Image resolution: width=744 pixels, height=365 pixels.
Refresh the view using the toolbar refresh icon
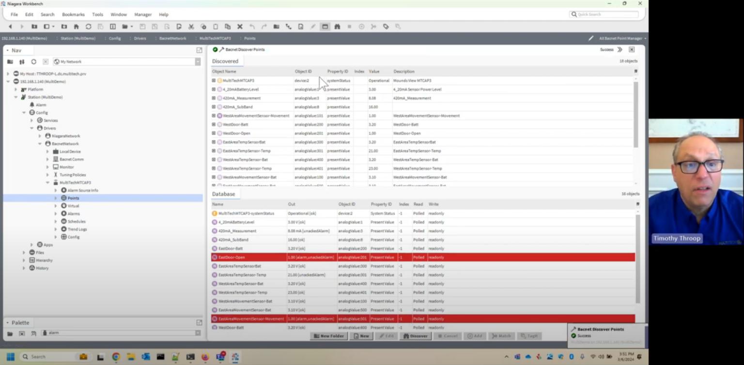[88, 27]
